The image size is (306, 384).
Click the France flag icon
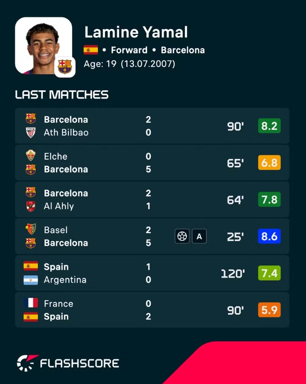pos(30,303)
